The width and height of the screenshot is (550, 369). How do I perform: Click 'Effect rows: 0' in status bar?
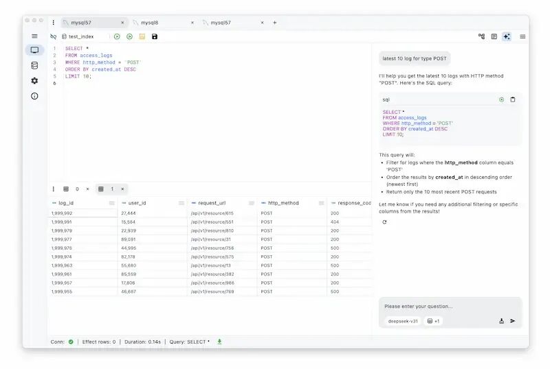[99, 342]
